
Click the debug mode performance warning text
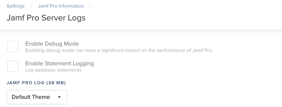pos(119,51)
